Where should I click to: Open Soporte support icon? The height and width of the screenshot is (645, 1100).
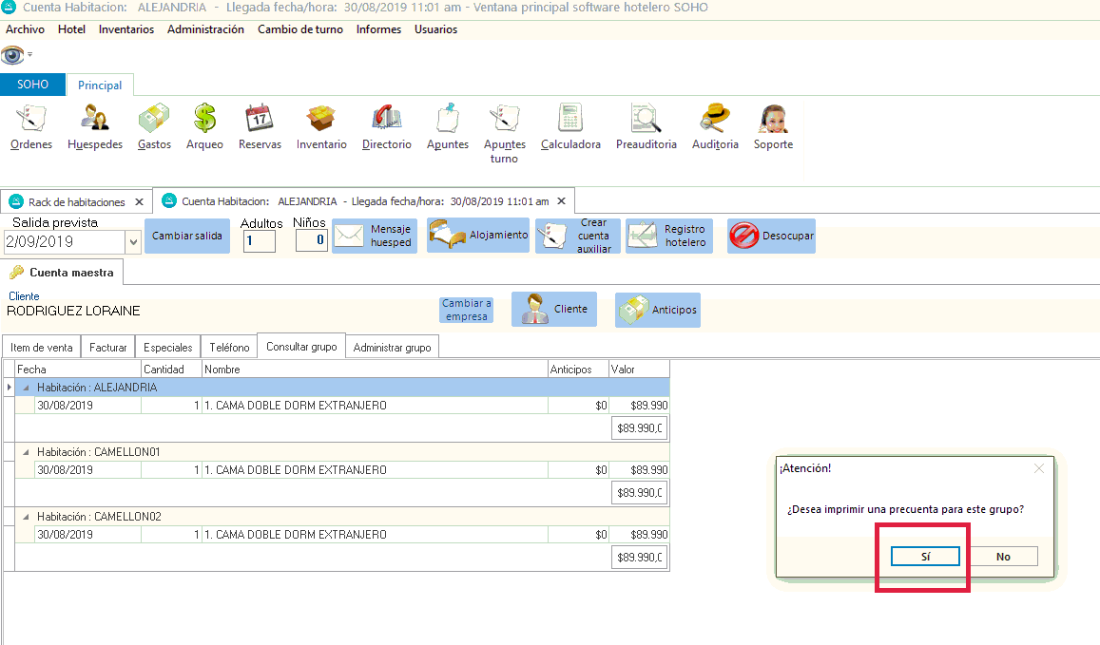click(x=773, y=127)
